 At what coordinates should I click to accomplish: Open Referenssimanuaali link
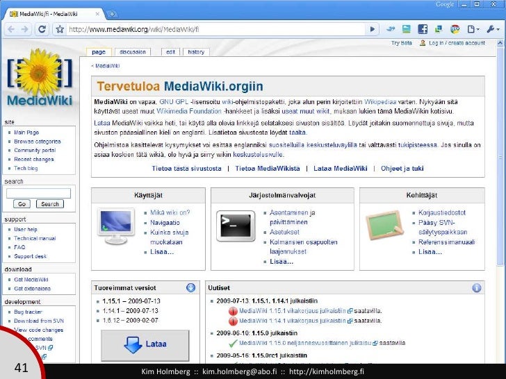click(447, 242)
